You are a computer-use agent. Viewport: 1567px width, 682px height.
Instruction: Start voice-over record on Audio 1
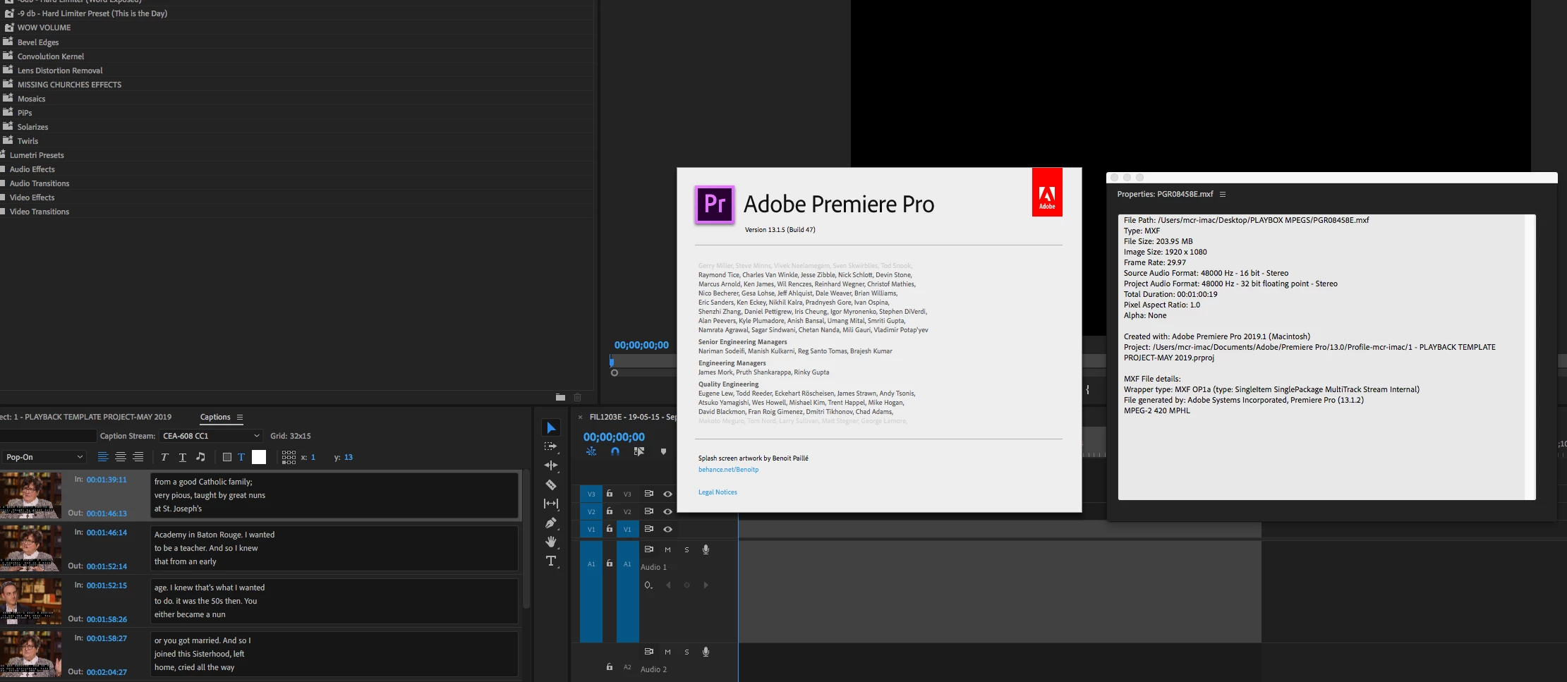[706, 549]
